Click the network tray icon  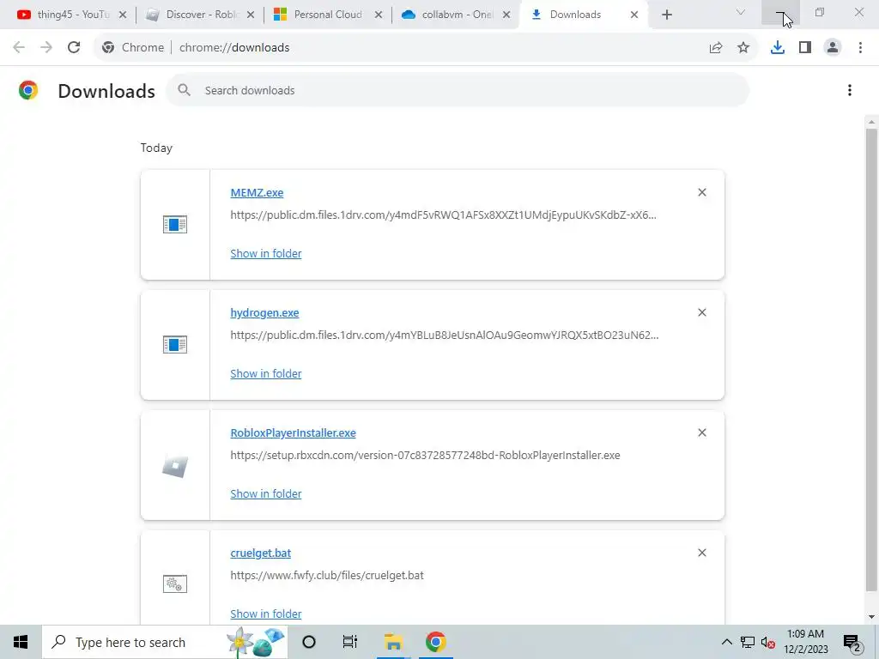tap(748, 642)
